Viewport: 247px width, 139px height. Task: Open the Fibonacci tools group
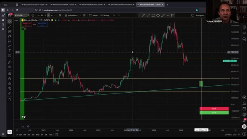(10, 31)
